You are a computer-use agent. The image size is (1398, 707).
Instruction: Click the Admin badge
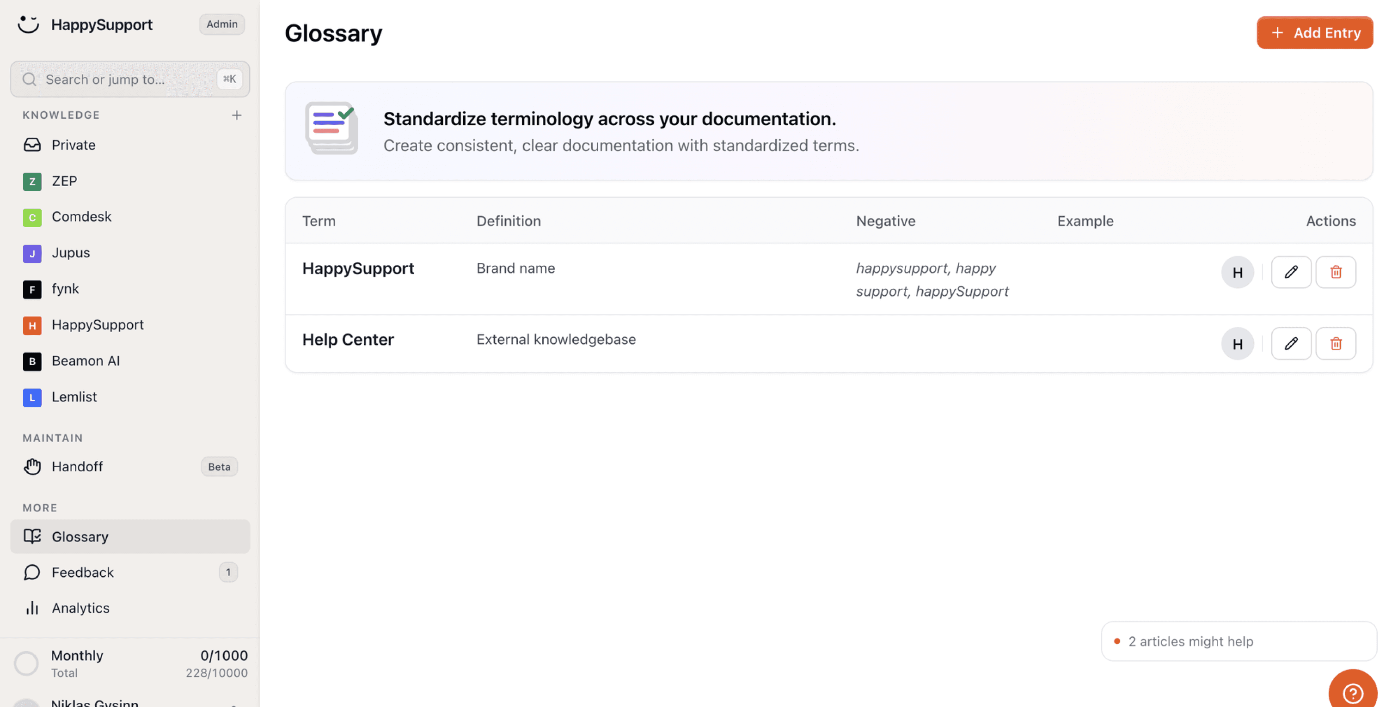pos(222,24)
